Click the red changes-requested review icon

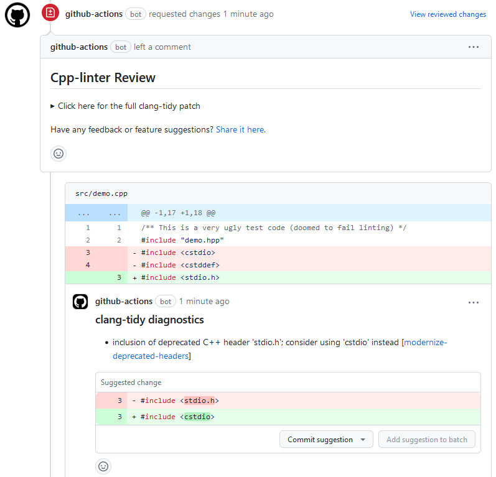50,13
